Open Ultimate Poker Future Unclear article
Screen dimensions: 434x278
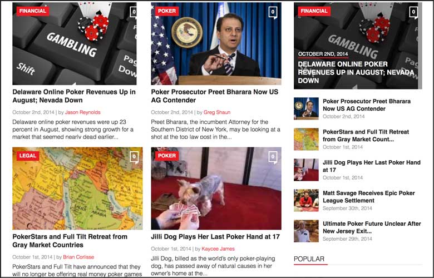click(x=372, y=227)
